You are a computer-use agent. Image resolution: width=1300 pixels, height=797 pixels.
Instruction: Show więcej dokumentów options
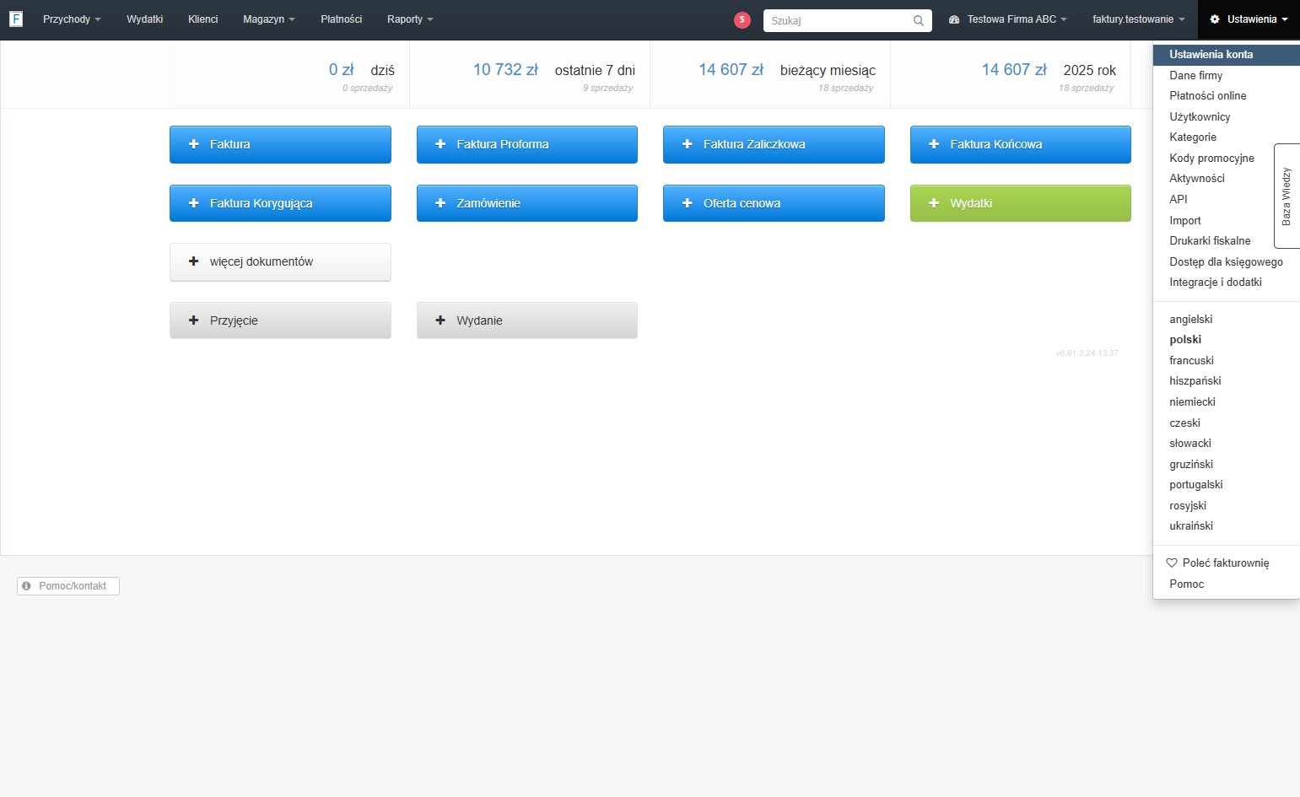coord(280,262)
